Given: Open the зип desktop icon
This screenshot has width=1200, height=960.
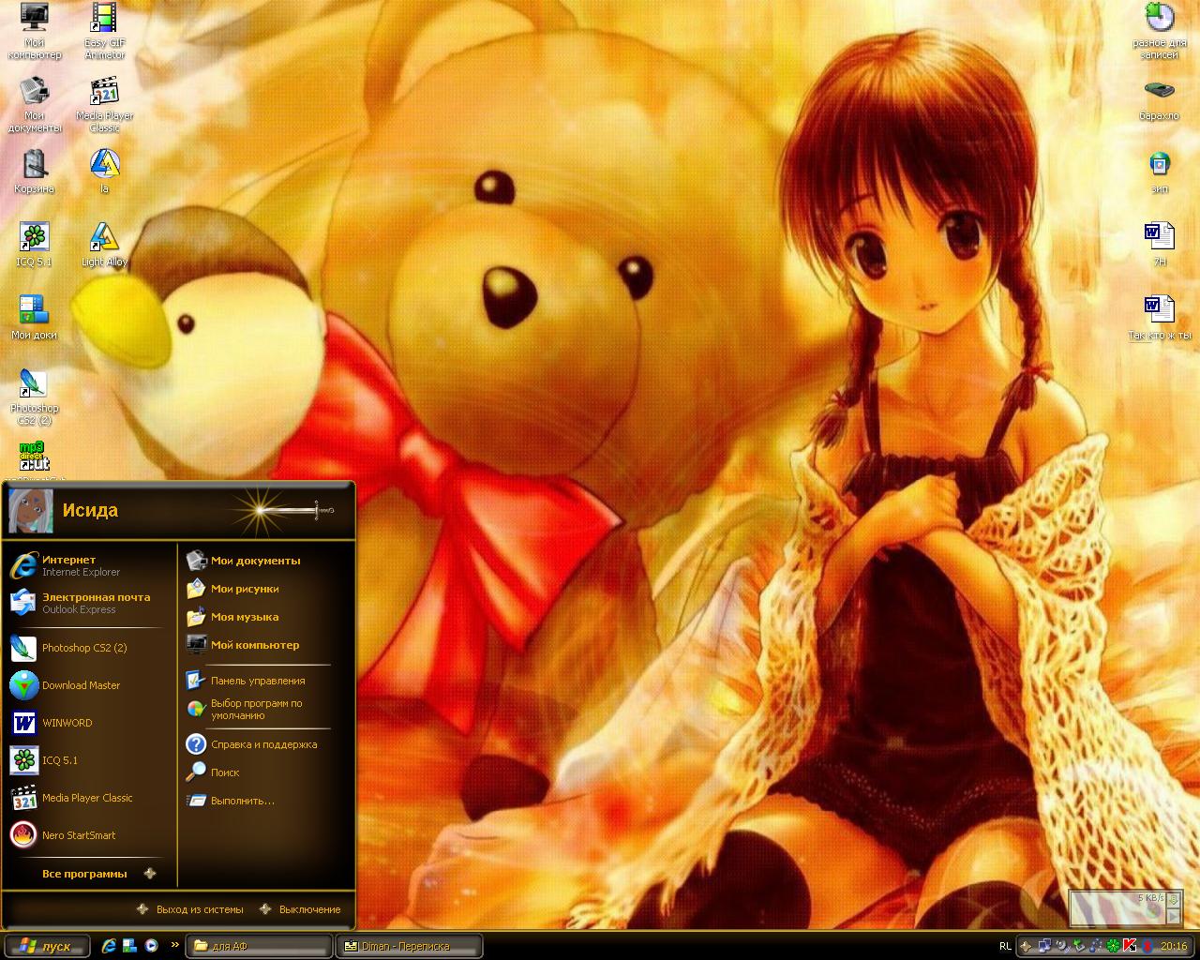Looking at the screenshot, I should [1160, 172].
